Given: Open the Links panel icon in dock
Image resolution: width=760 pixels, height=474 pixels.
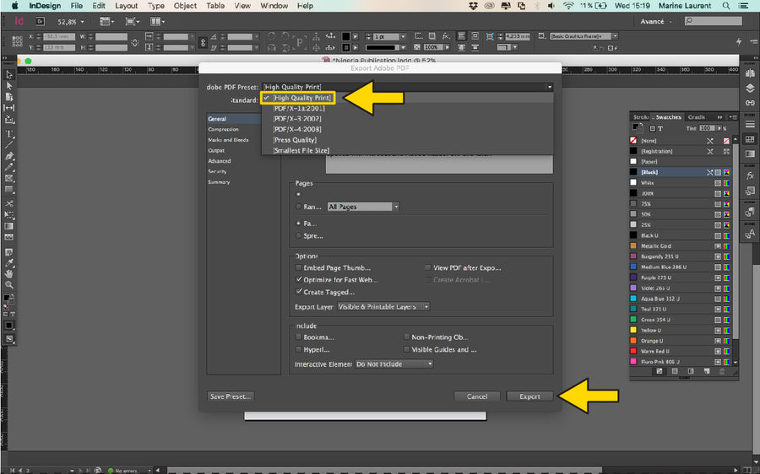Looking at the screenshot, I should coord(750,103).
